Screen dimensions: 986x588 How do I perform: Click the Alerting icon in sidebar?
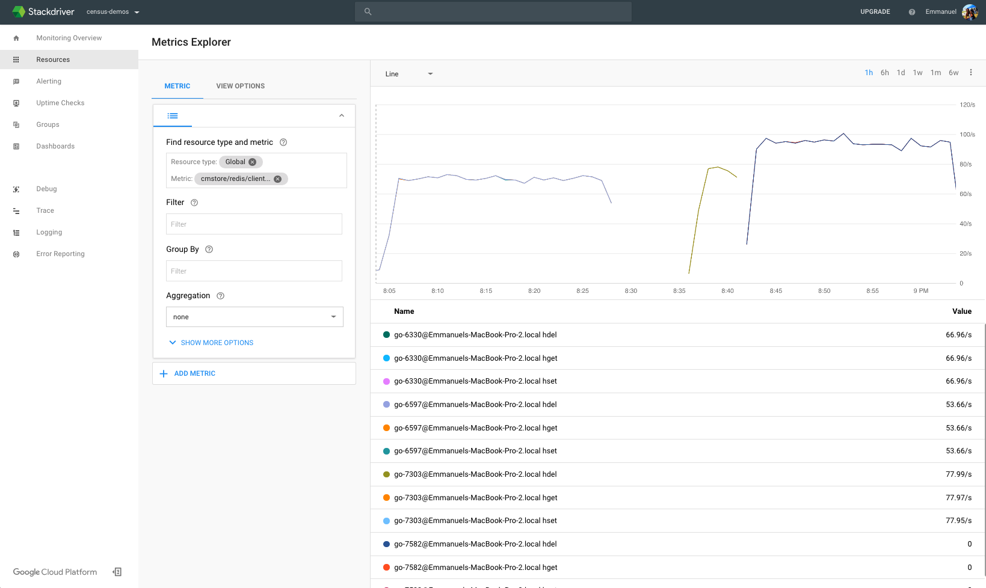[x=16, y=81]
